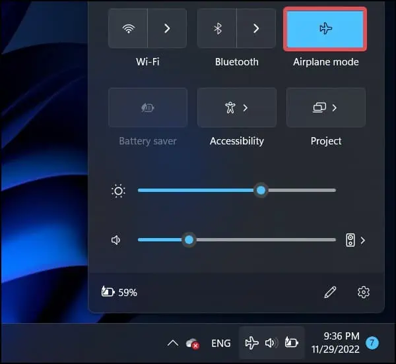Open battery settings showing 59%

click(x=119, y=292)
